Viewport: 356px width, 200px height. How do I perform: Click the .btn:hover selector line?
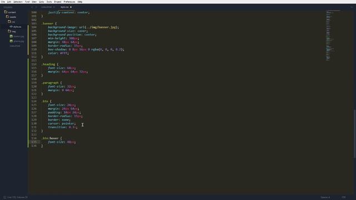coord(52,138)
